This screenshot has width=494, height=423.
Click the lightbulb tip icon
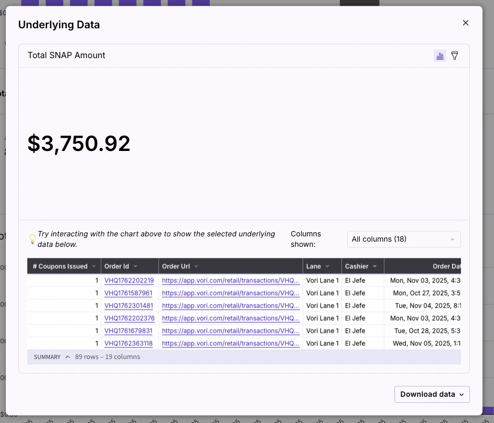point(33,238)
